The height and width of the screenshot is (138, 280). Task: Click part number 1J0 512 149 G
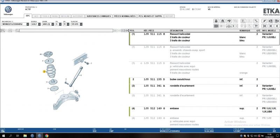point(154,108)
